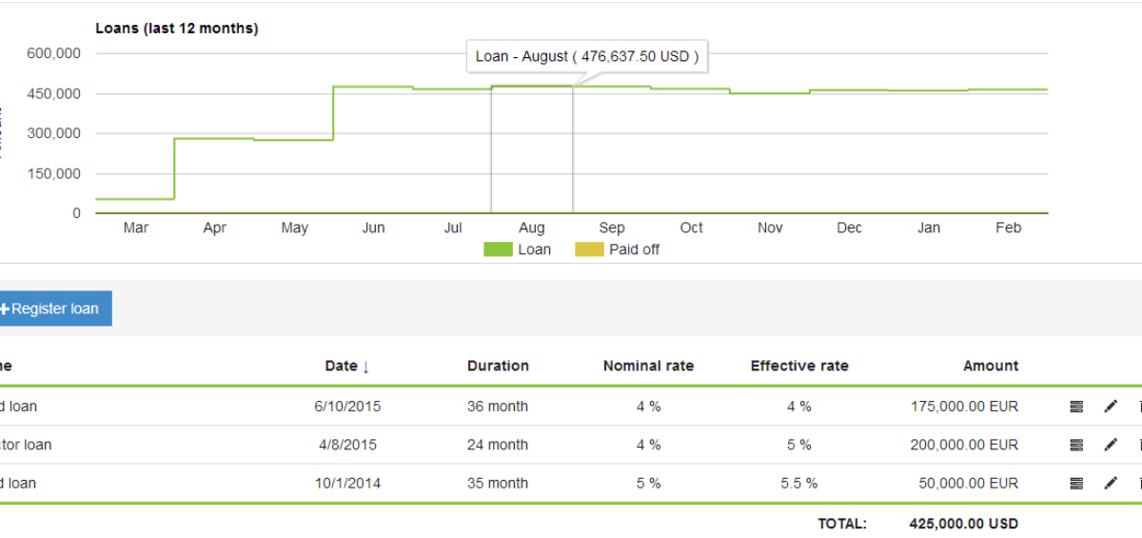Image resolution: width=1142 pixels, height=538 pixels.
Task: Click the Loans (last 12 months) chart title
Action: pos(177,29)
